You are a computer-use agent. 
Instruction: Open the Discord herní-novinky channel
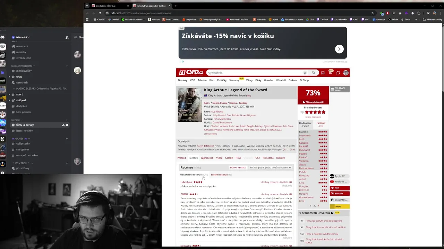(x=24, y=131)
